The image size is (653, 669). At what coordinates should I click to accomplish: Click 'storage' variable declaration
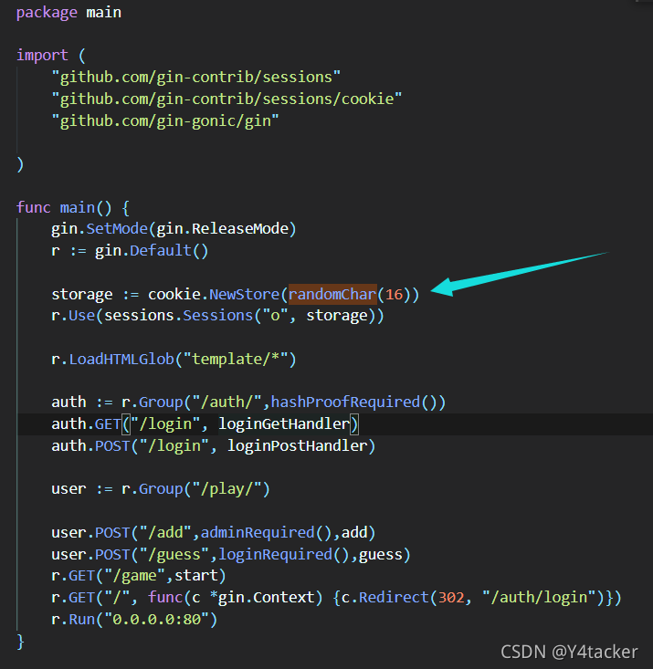click(82, 295)
